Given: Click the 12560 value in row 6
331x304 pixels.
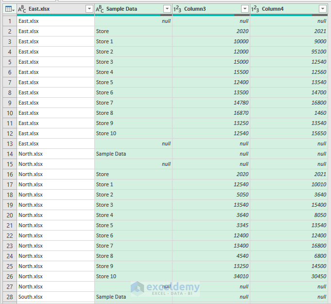Looking at the screenshot, I should point(319,72).
